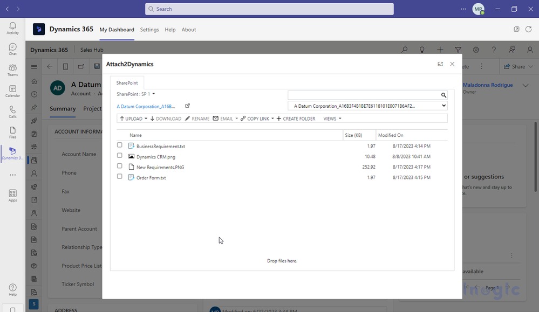Open the A Datum Corporation_A16B link

coord(146,107)
